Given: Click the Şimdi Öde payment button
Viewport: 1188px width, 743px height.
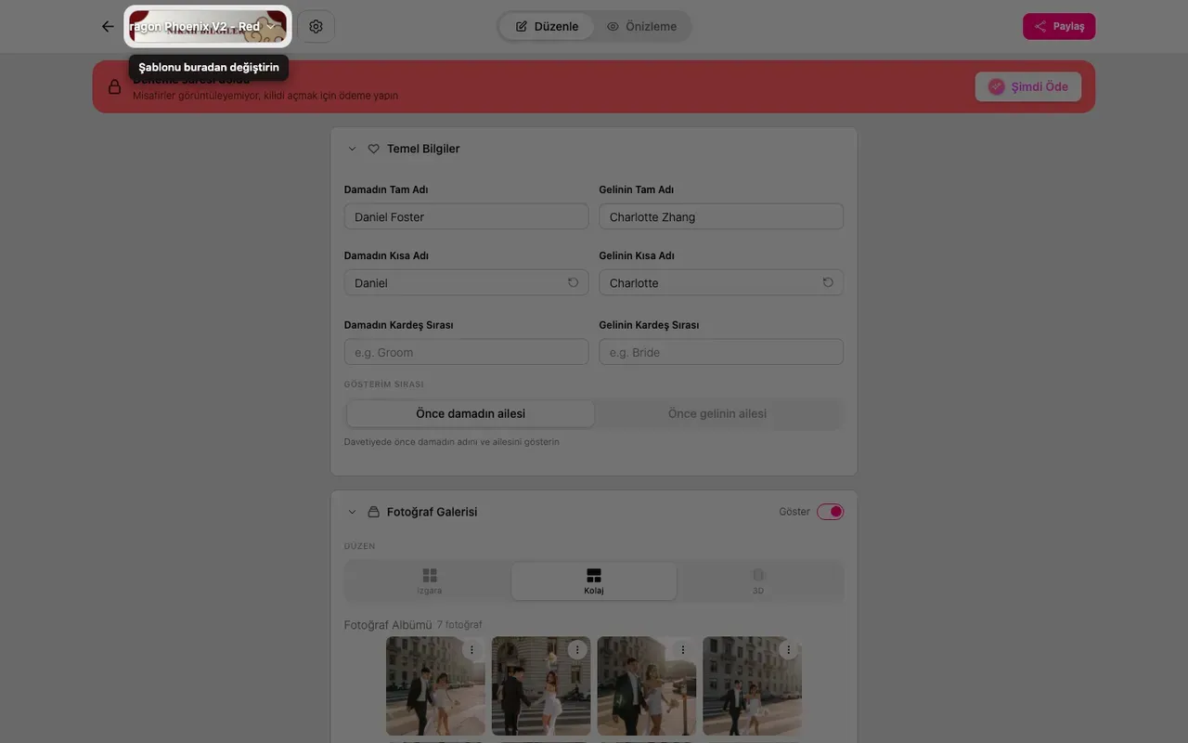Looking at the screenshot, I should 1027,86.
